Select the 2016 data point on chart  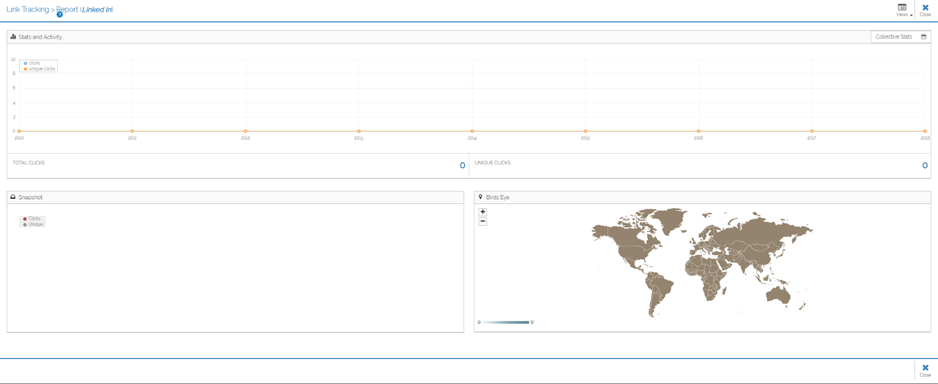tap(698, 131)
